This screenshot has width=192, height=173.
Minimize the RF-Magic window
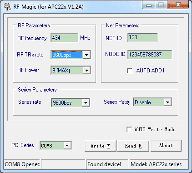[149, 5]
